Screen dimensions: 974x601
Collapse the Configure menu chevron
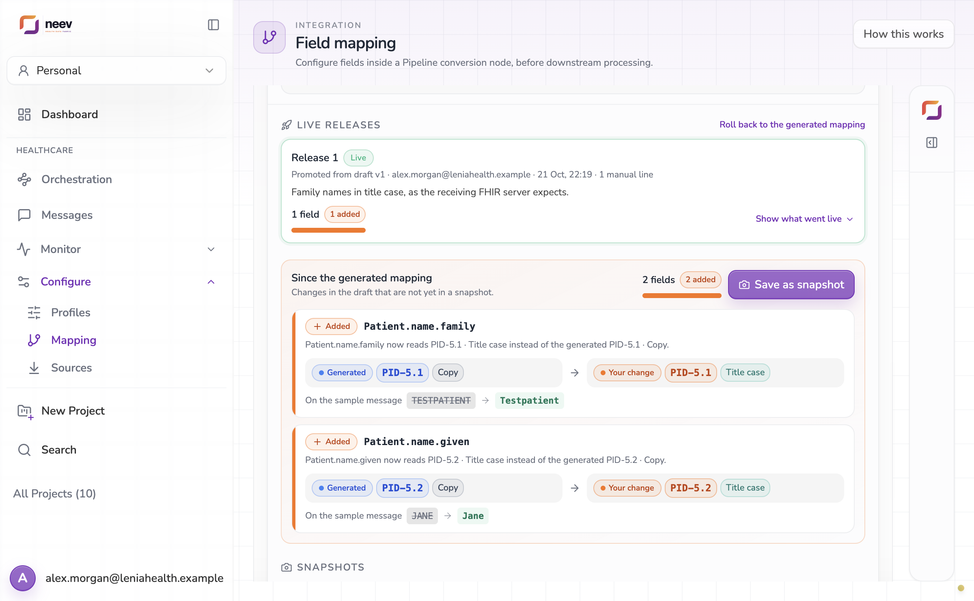[211, 282]
